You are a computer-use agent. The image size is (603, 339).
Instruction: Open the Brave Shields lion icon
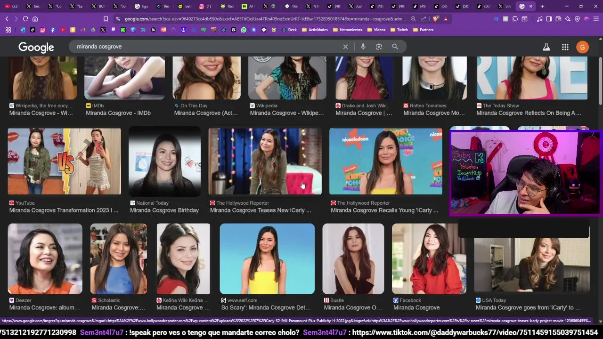pyautogui.click(x=435, y=19)
